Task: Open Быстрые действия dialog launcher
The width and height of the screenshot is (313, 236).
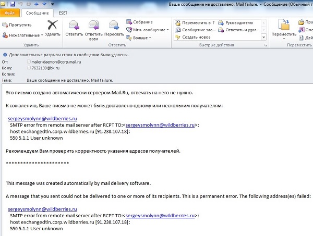Action: click(266, 45)
